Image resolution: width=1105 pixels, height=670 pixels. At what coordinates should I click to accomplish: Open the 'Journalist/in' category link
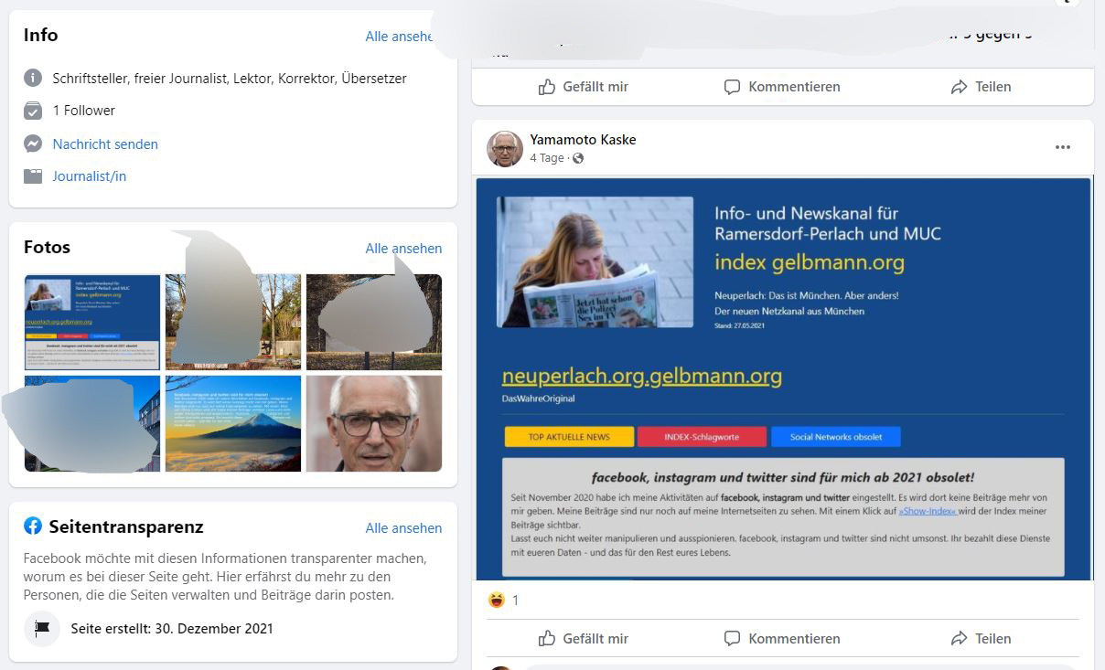pos(90,176)
